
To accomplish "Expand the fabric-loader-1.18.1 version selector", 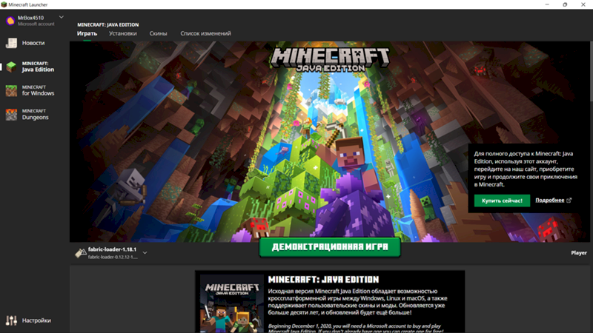I will point(145,253).
